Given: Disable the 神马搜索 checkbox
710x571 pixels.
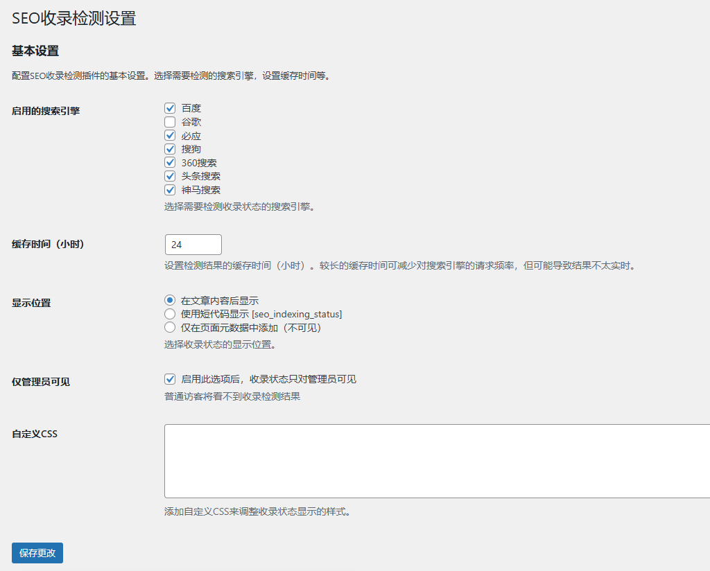Looking at the screenshot, I should click(170, 190).
